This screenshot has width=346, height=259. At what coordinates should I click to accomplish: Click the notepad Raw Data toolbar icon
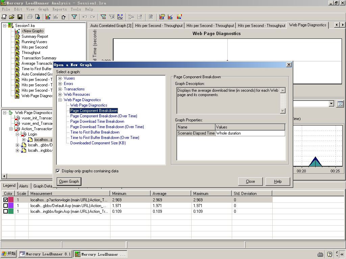point(151,17)
